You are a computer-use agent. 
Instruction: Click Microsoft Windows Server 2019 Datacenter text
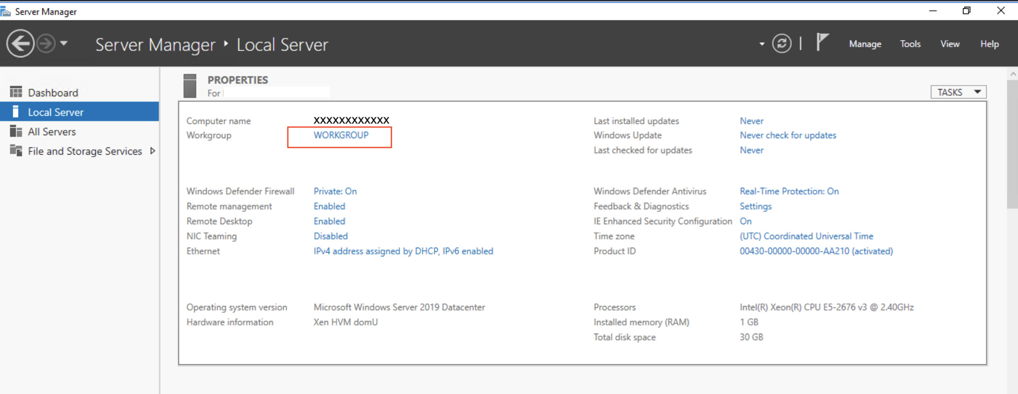pos(399,307)
